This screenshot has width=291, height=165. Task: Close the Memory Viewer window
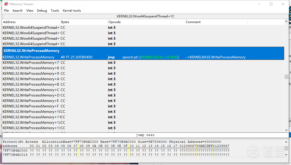(x=283, y=4)
